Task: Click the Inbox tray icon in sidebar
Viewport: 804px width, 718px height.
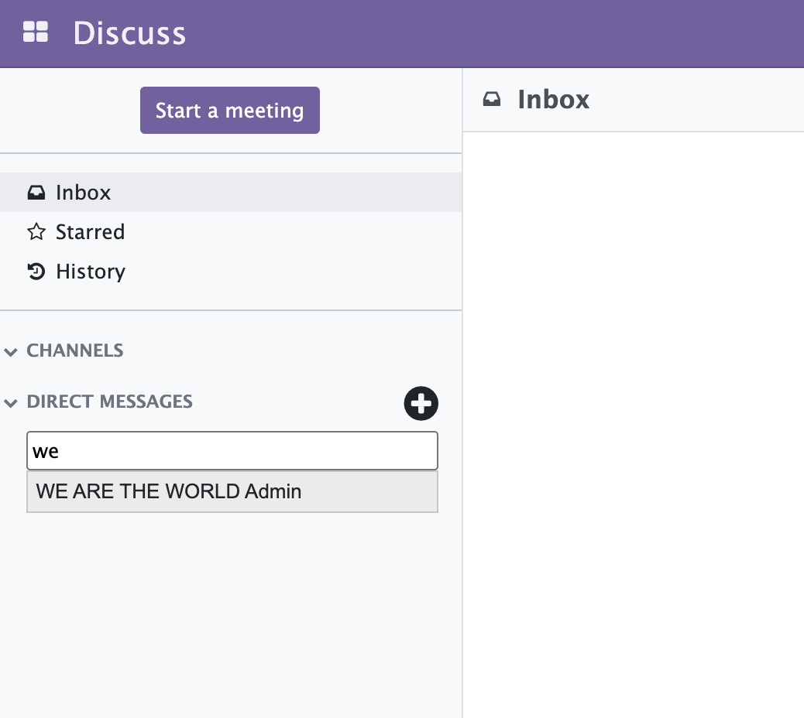Action: click(36, 193)
